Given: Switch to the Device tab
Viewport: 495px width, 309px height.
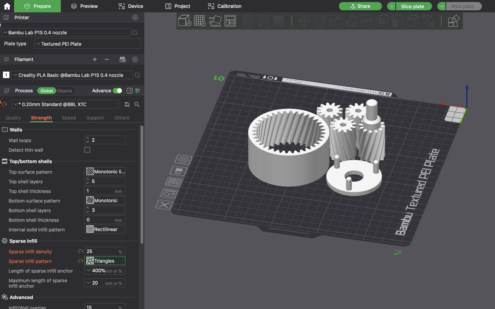Looking at the screenshot, I should [x=131, y=6].
